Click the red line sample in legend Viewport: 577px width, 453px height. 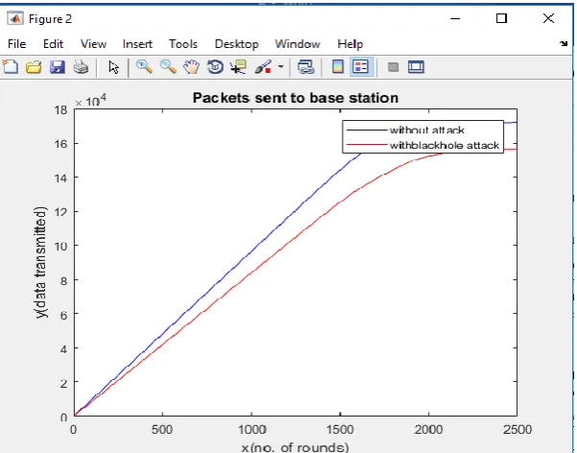coord(367,144)
